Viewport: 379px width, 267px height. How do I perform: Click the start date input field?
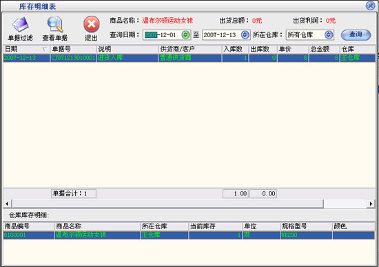[163, 35]
